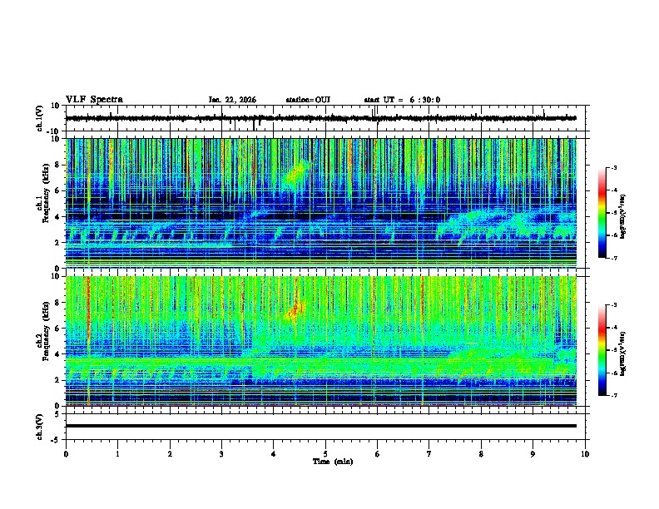Click the green burst near 7 kHz in ch.1 spectrogram
This screenshot has width=659, height=509.
click(x=298, y=174)
